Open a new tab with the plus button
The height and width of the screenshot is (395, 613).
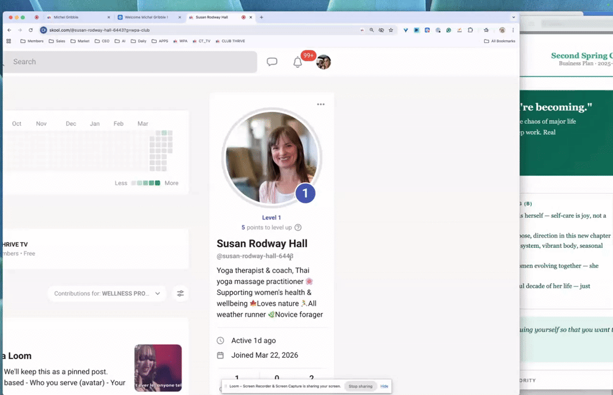pyautogui.click(x=262, y=17)
